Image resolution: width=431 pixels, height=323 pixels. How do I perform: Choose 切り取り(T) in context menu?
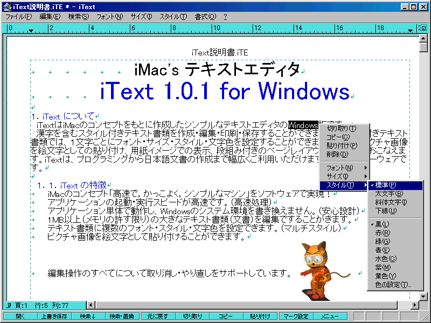point(344,128)
